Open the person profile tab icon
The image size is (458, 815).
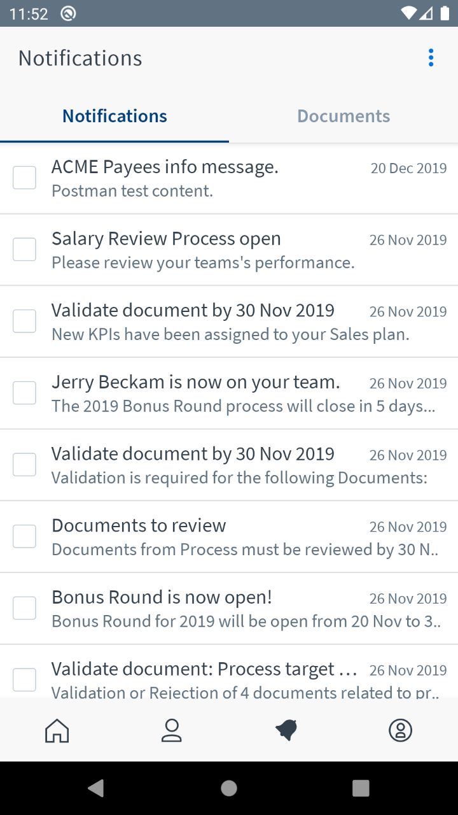click(x=172, y=730)
